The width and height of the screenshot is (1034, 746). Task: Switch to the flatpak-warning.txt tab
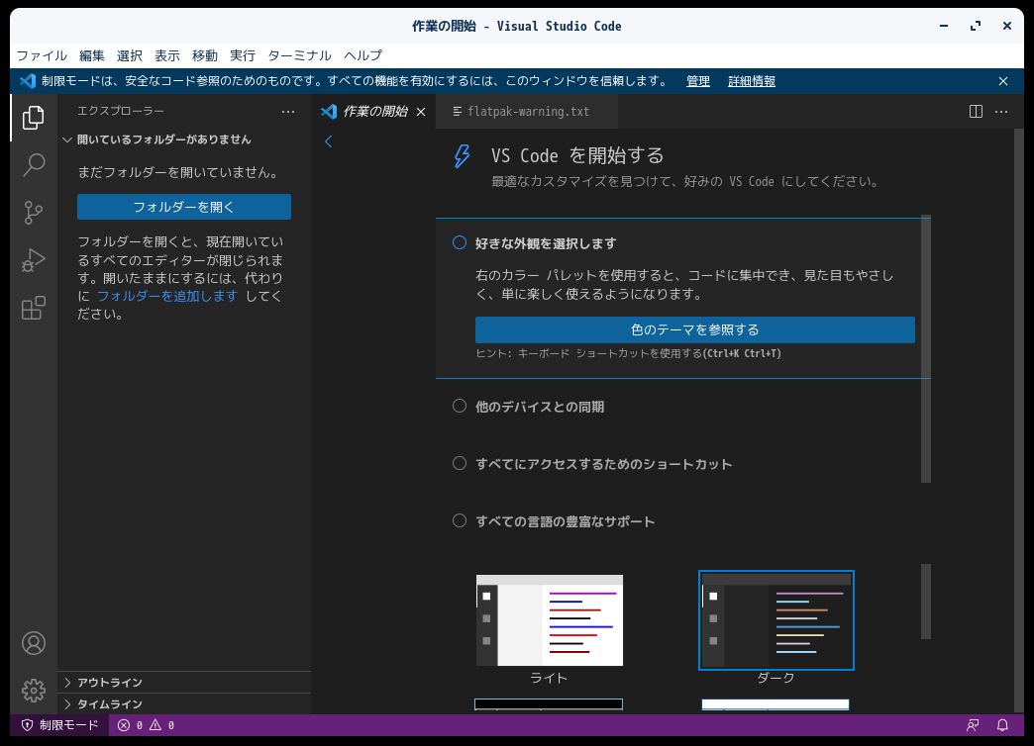point(528,112)
